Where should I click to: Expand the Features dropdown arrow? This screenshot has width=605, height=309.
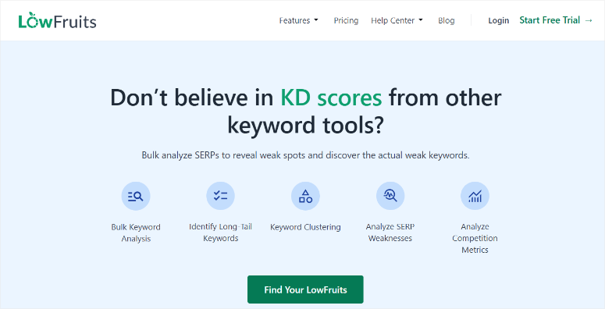[x=316, y=20]
